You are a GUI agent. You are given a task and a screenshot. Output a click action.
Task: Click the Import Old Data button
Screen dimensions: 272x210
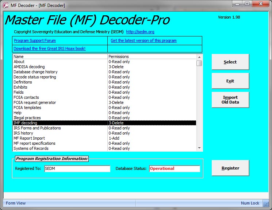pyautogui.click(x=230, y=100)
